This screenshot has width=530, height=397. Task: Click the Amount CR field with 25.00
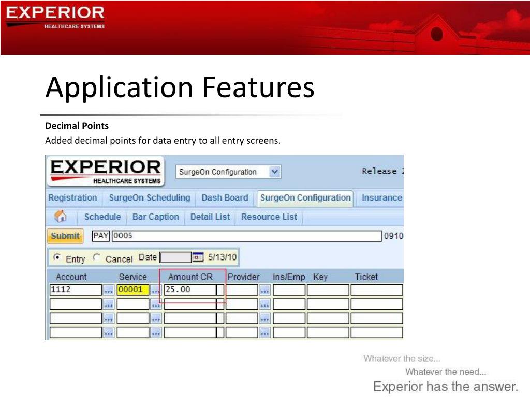(190, 289)
